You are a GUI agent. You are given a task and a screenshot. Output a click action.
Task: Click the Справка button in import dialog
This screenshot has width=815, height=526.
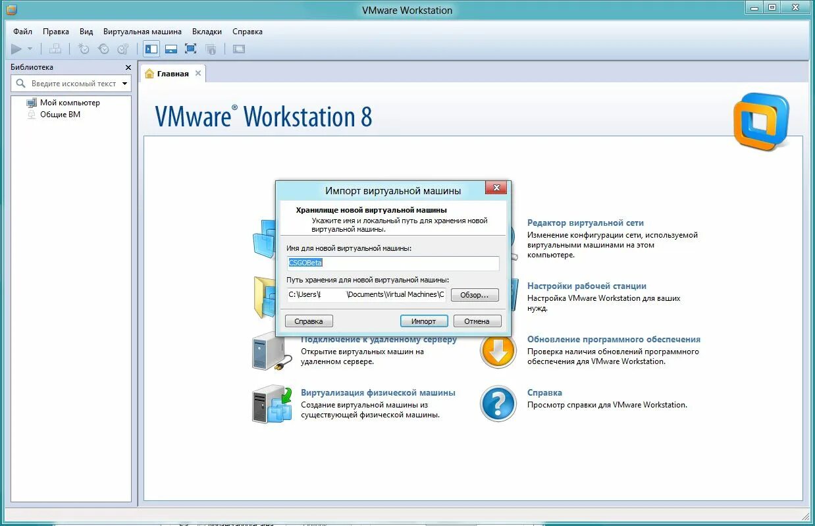309,321
